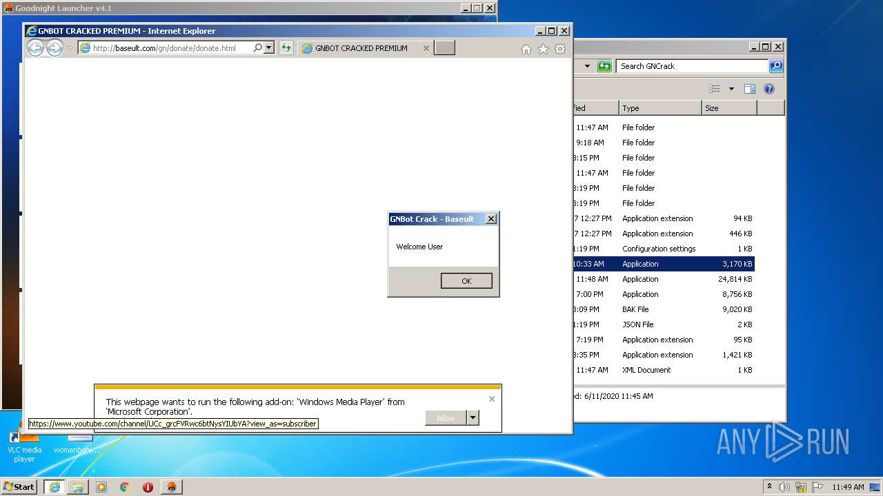Minimize the Internet Explorer window
Image resolution: width=883 pixels, height=496 pixels.
click(539, 31)
